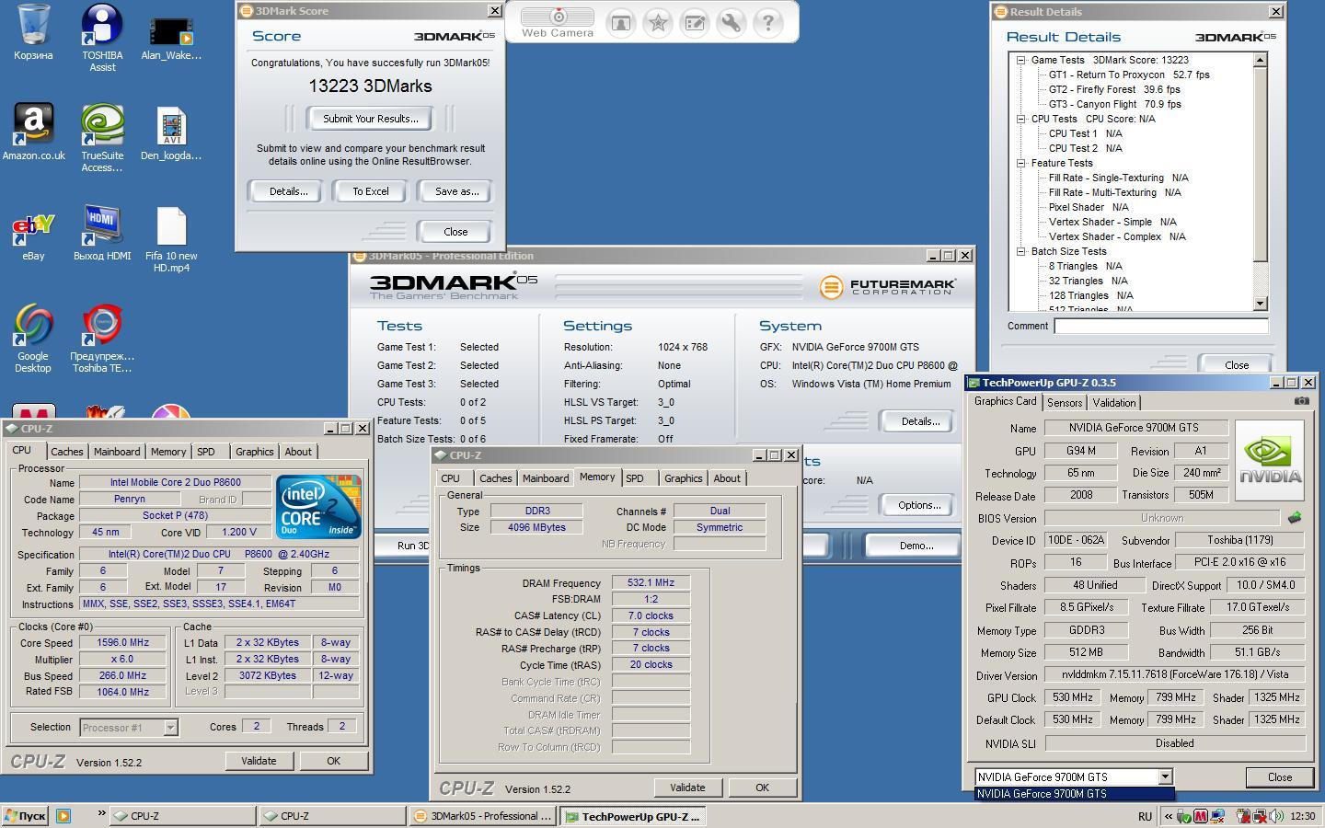The image size is (1325, 828).
Task: Click Submit Your Results button
Action: (370, 119)
